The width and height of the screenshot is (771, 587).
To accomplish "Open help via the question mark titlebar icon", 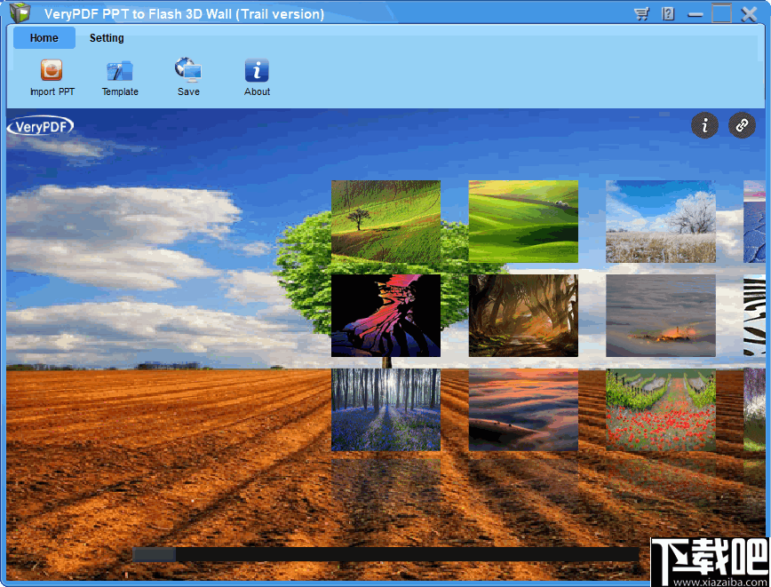I will point(668,13).
